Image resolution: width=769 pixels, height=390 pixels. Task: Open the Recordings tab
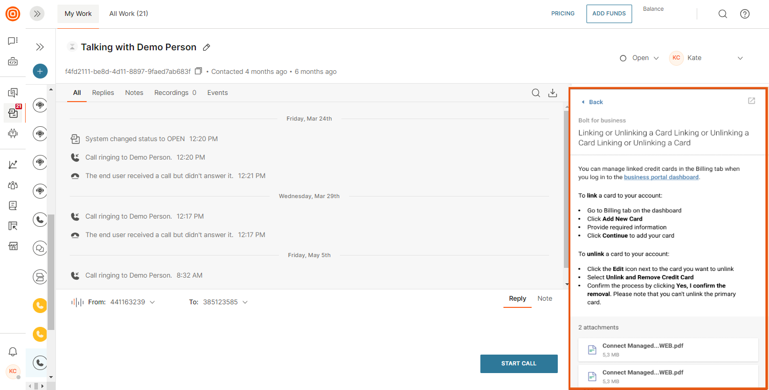(x=175, y=93)
